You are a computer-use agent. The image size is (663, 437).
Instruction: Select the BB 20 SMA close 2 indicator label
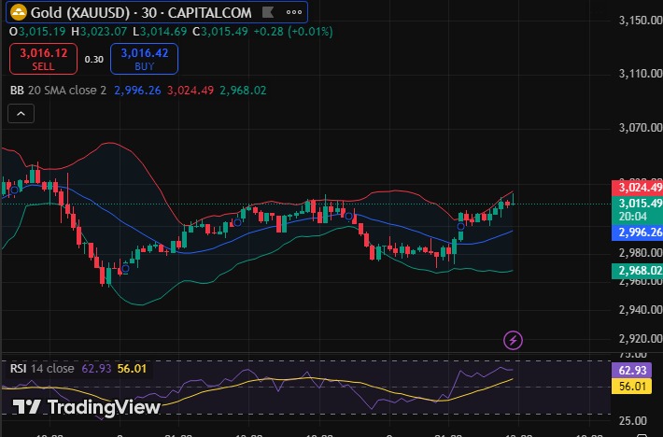pos(58,91)
